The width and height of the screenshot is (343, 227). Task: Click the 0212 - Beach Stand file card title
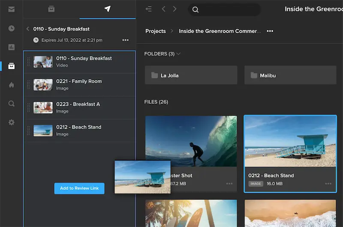[271, 176]
